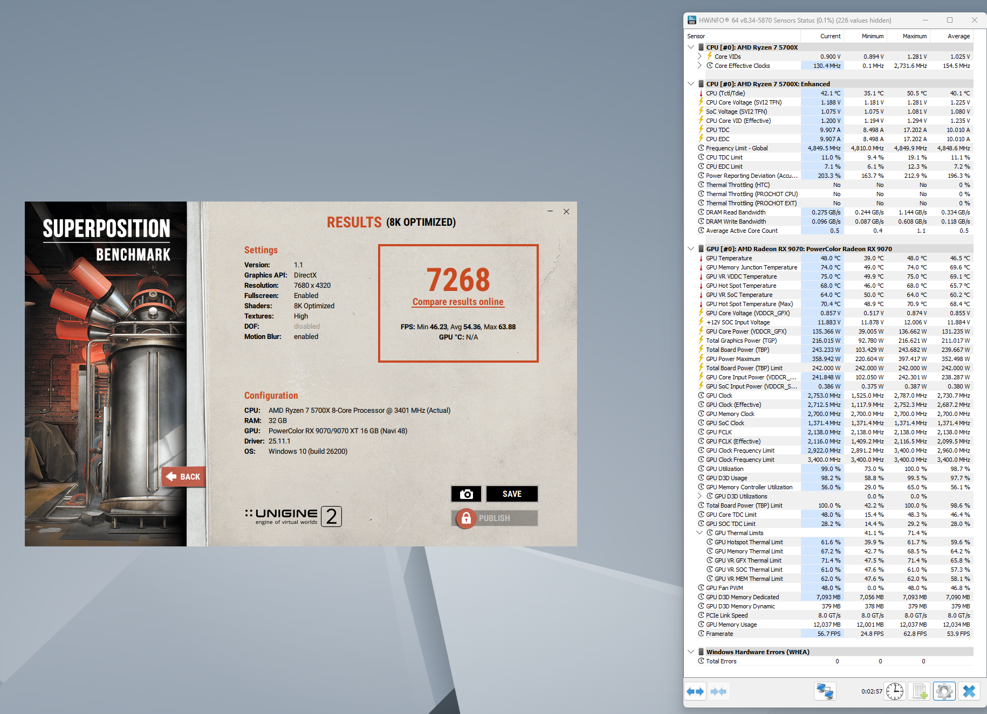The image size is (987, 714).
Task: Expand the GPU D3D Utilizations row
Action: (x=700, y=496)
